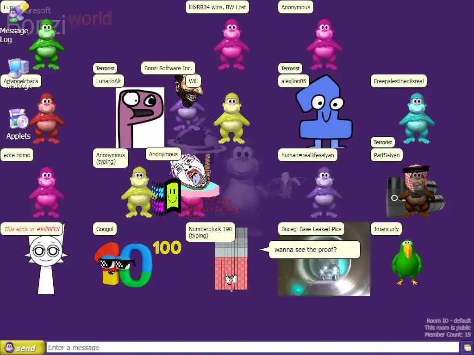Click the Artapoelcbaca name tag
The height and width of the screenshot is (355, 474).
tap(21, 81)
